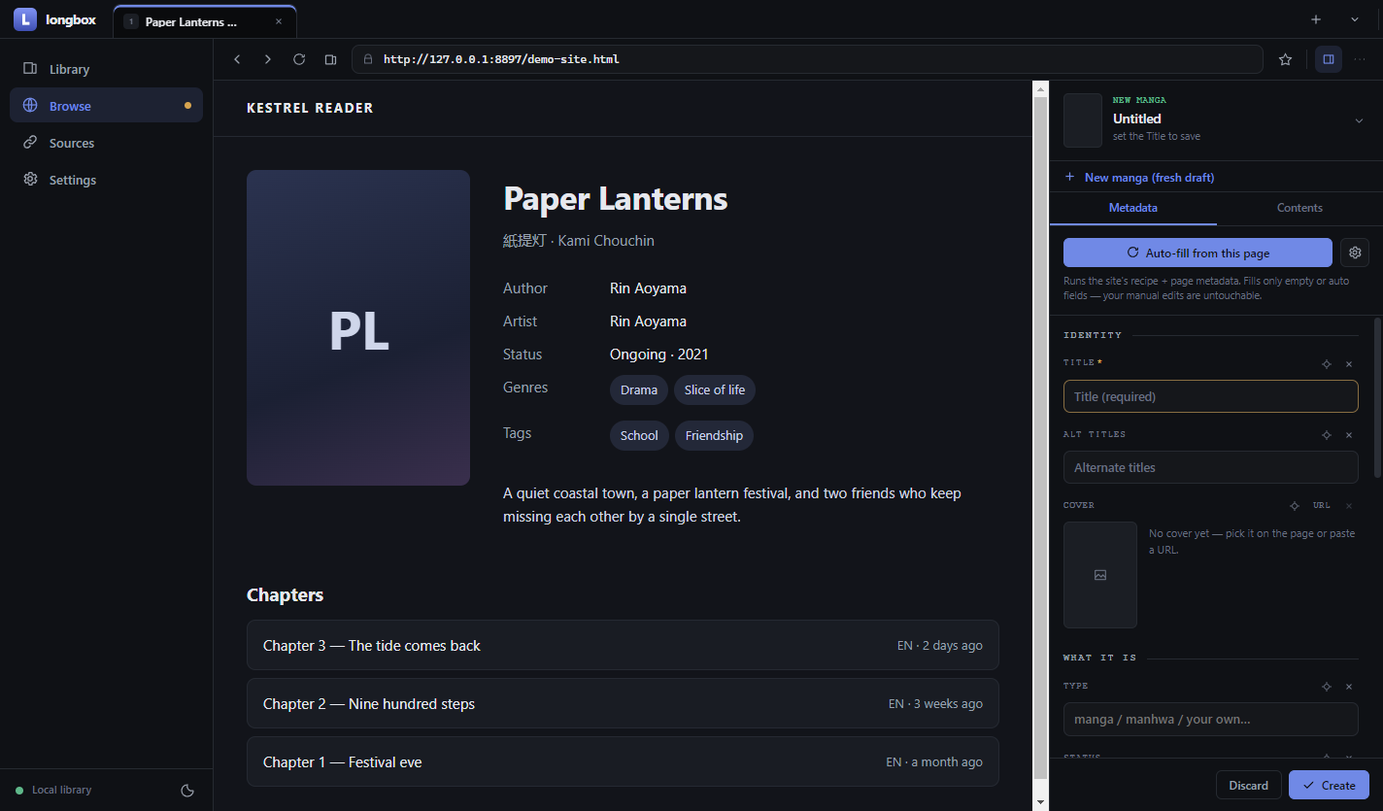Clear the Type field with its X

(x=1349, y=686)
